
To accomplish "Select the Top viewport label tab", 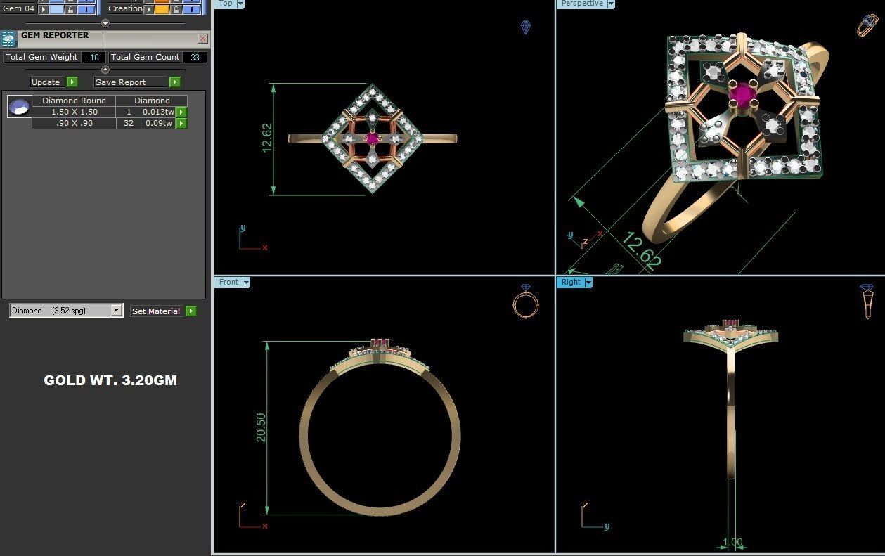I will (226, 4).
